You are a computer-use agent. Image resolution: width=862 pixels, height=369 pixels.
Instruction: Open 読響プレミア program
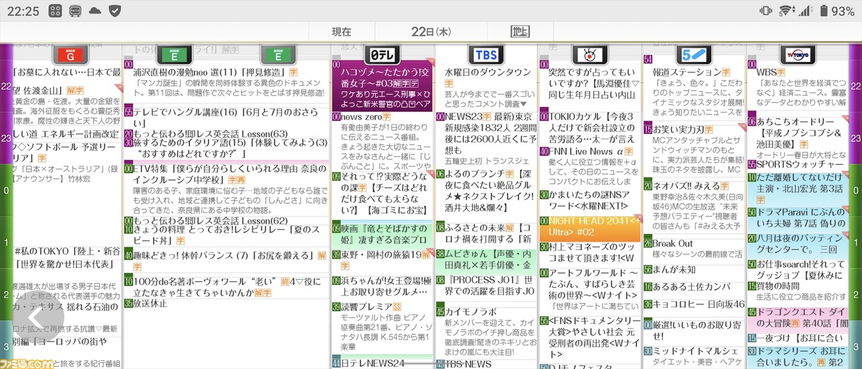tap(383, 326)
